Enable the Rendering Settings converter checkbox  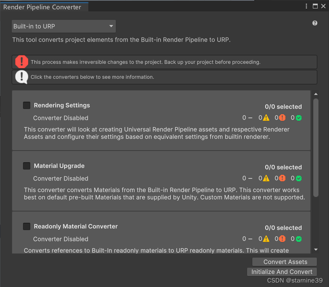point(27,105)
